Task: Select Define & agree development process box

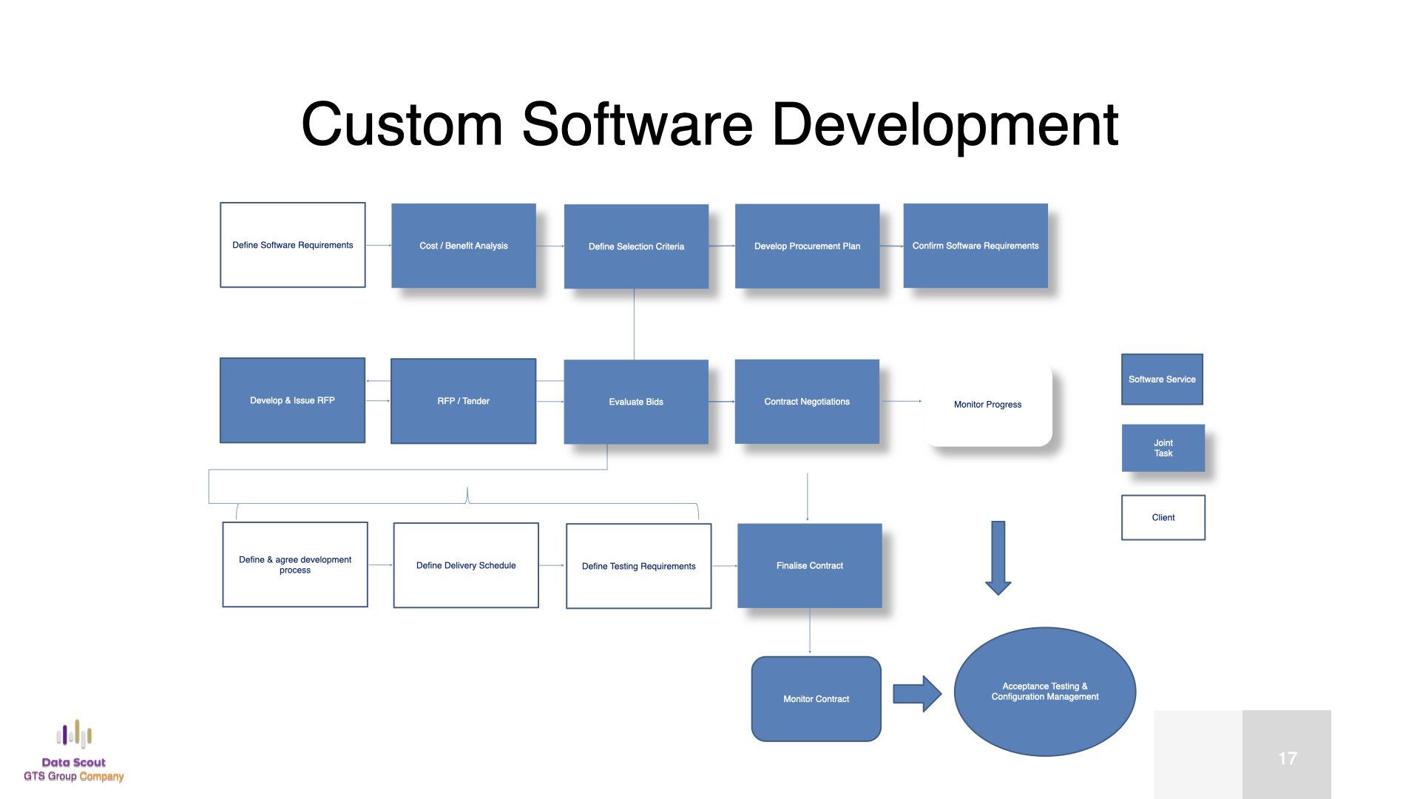Action: click(295, 564)
